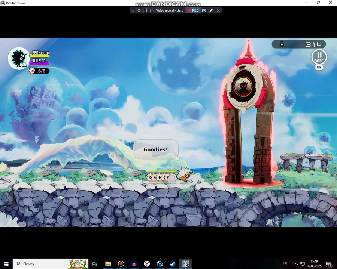Focus the Поиск taskbar search box

[51, 264]
